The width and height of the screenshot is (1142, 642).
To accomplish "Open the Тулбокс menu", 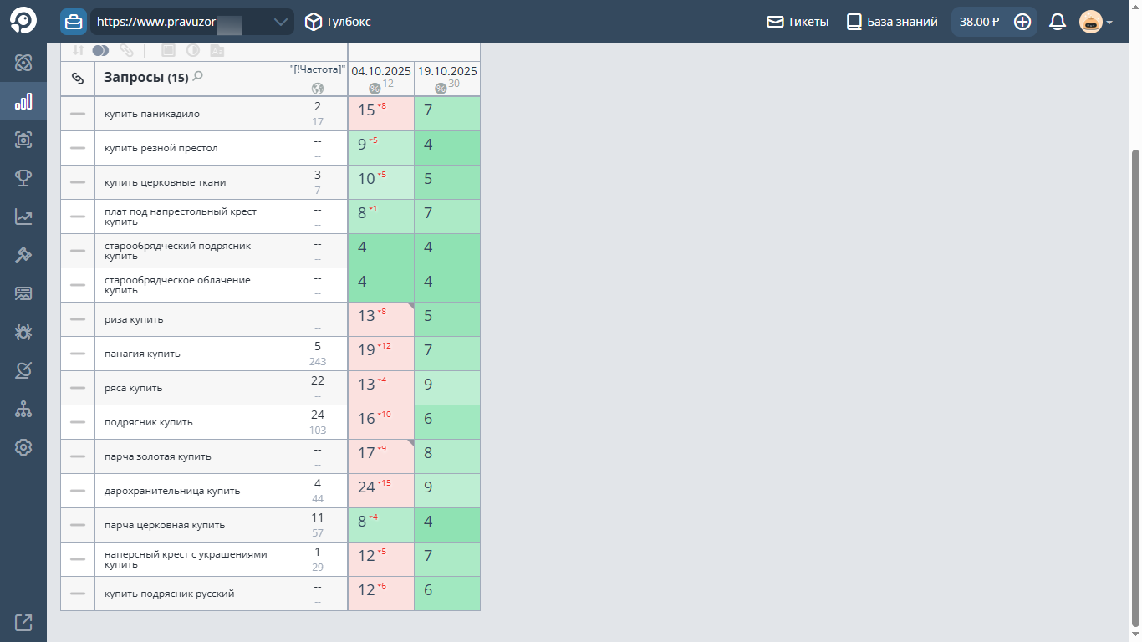I will [x=338, y=22].
